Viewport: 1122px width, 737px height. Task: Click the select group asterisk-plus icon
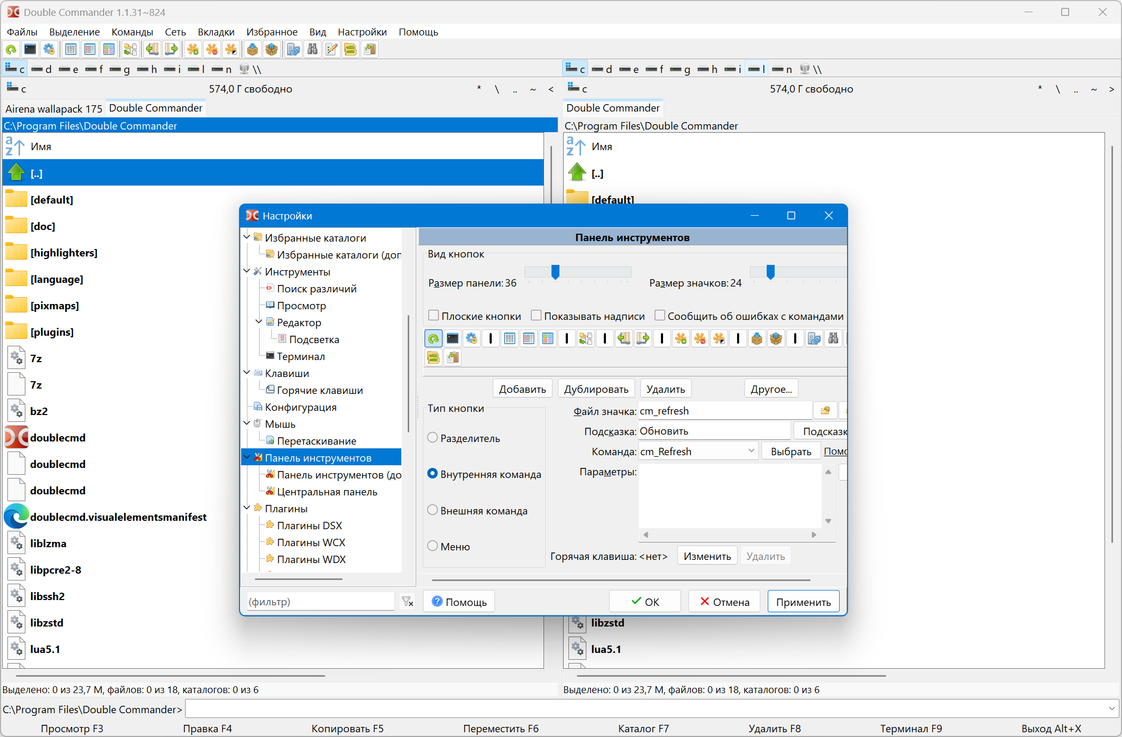coord(193,50)
